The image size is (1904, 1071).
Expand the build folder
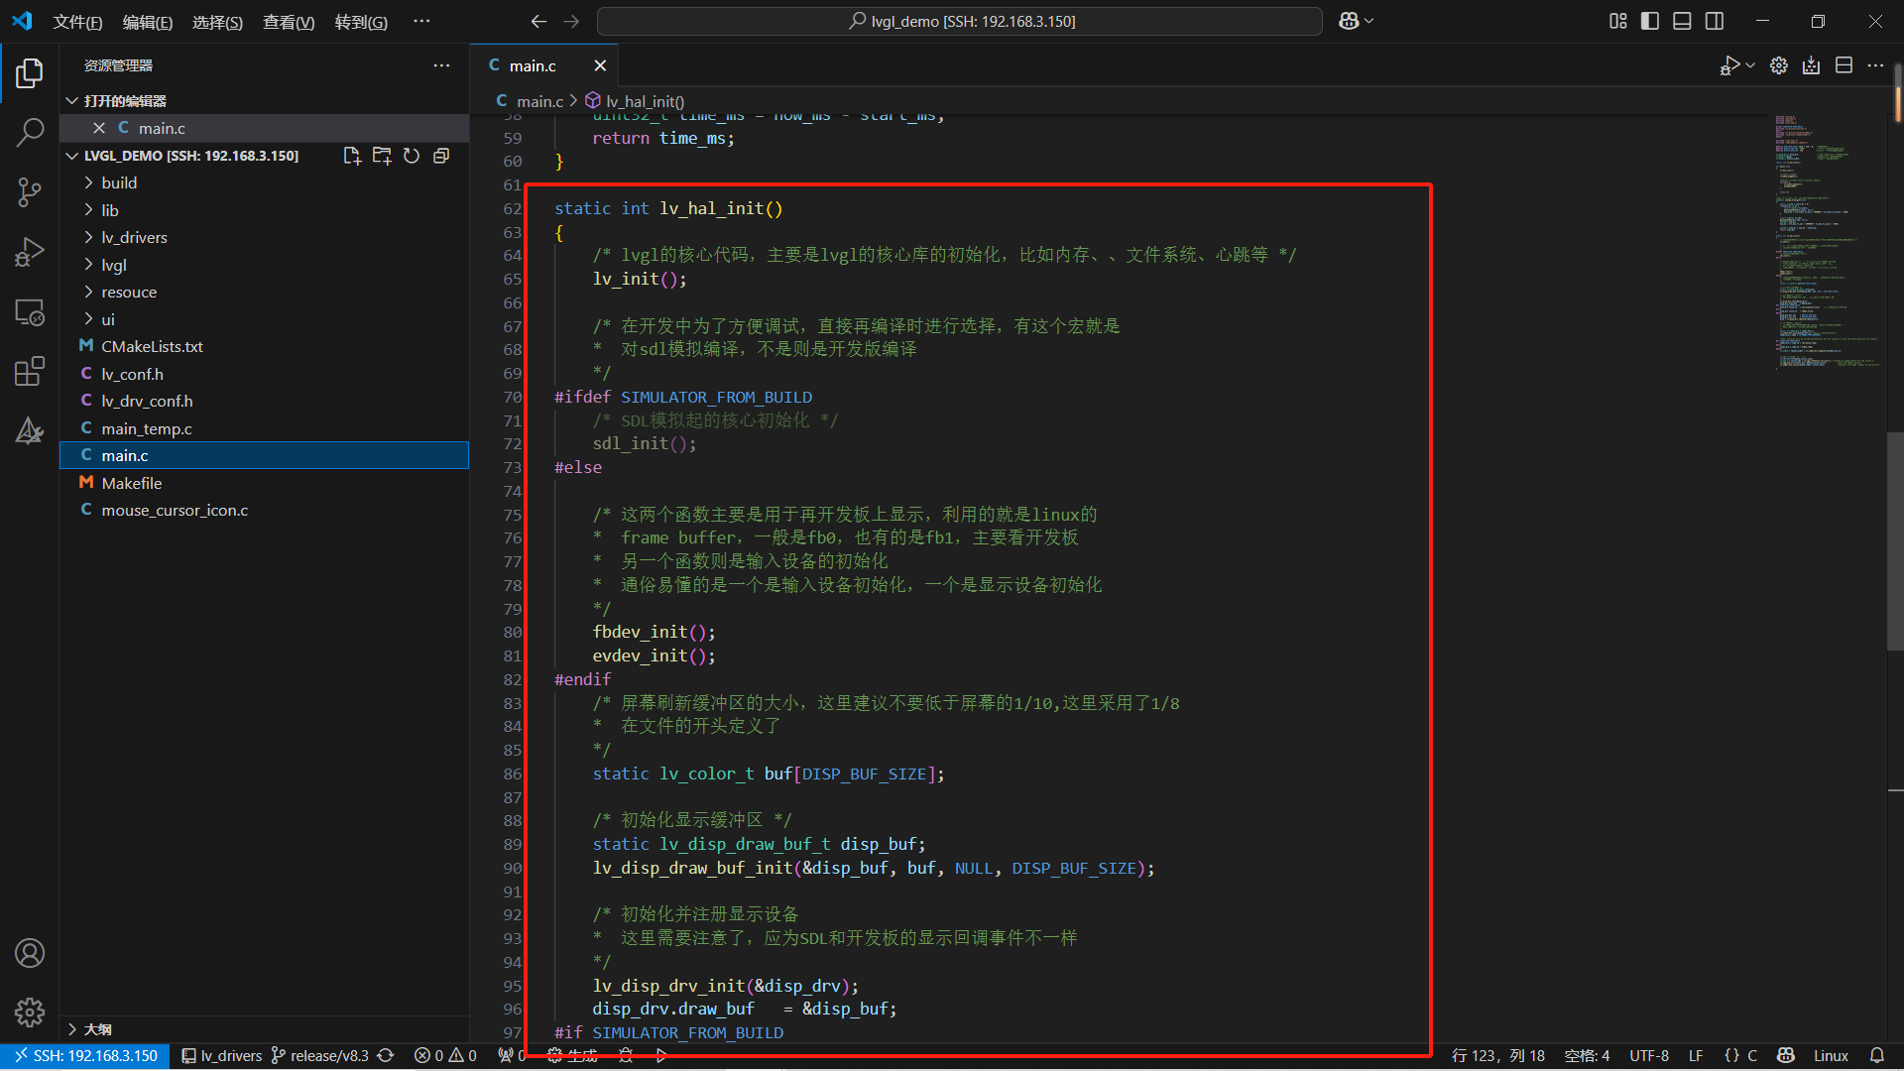[x=119, y=182]
